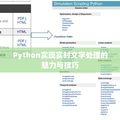Open the Study class link

coord(64,30)
